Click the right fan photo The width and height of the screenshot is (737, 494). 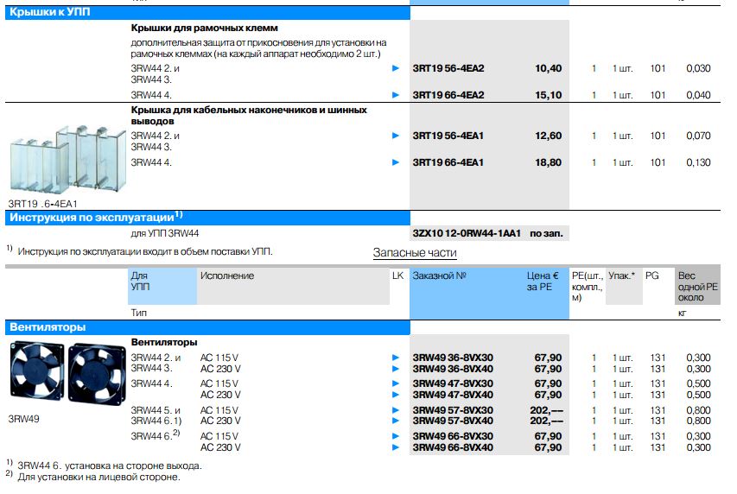[98, 374]
